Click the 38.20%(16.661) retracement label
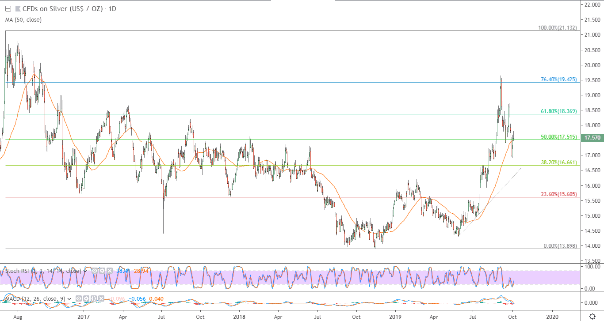The width and height of the screenshot is (604, 321). click(x=559, y=162)
